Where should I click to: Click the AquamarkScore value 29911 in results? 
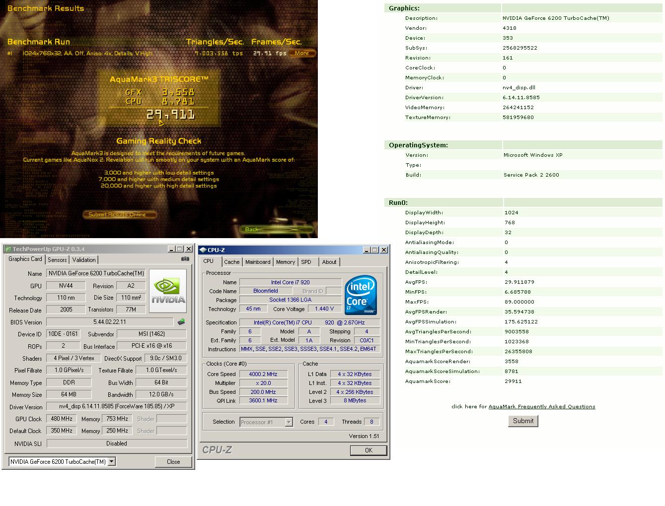pos(513,381)
